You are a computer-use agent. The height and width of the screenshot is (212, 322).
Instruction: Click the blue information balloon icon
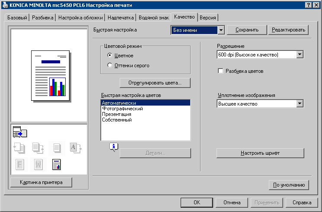click(x=114, y=147)
